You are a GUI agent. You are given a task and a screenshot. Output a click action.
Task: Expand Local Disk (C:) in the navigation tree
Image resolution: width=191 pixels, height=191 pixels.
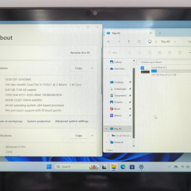pyautogui.click(x=108, y=135)
